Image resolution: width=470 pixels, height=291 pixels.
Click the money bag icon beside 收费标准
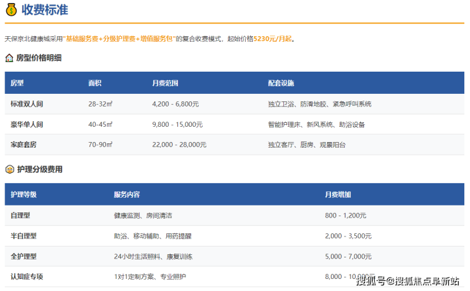point(10,10)
